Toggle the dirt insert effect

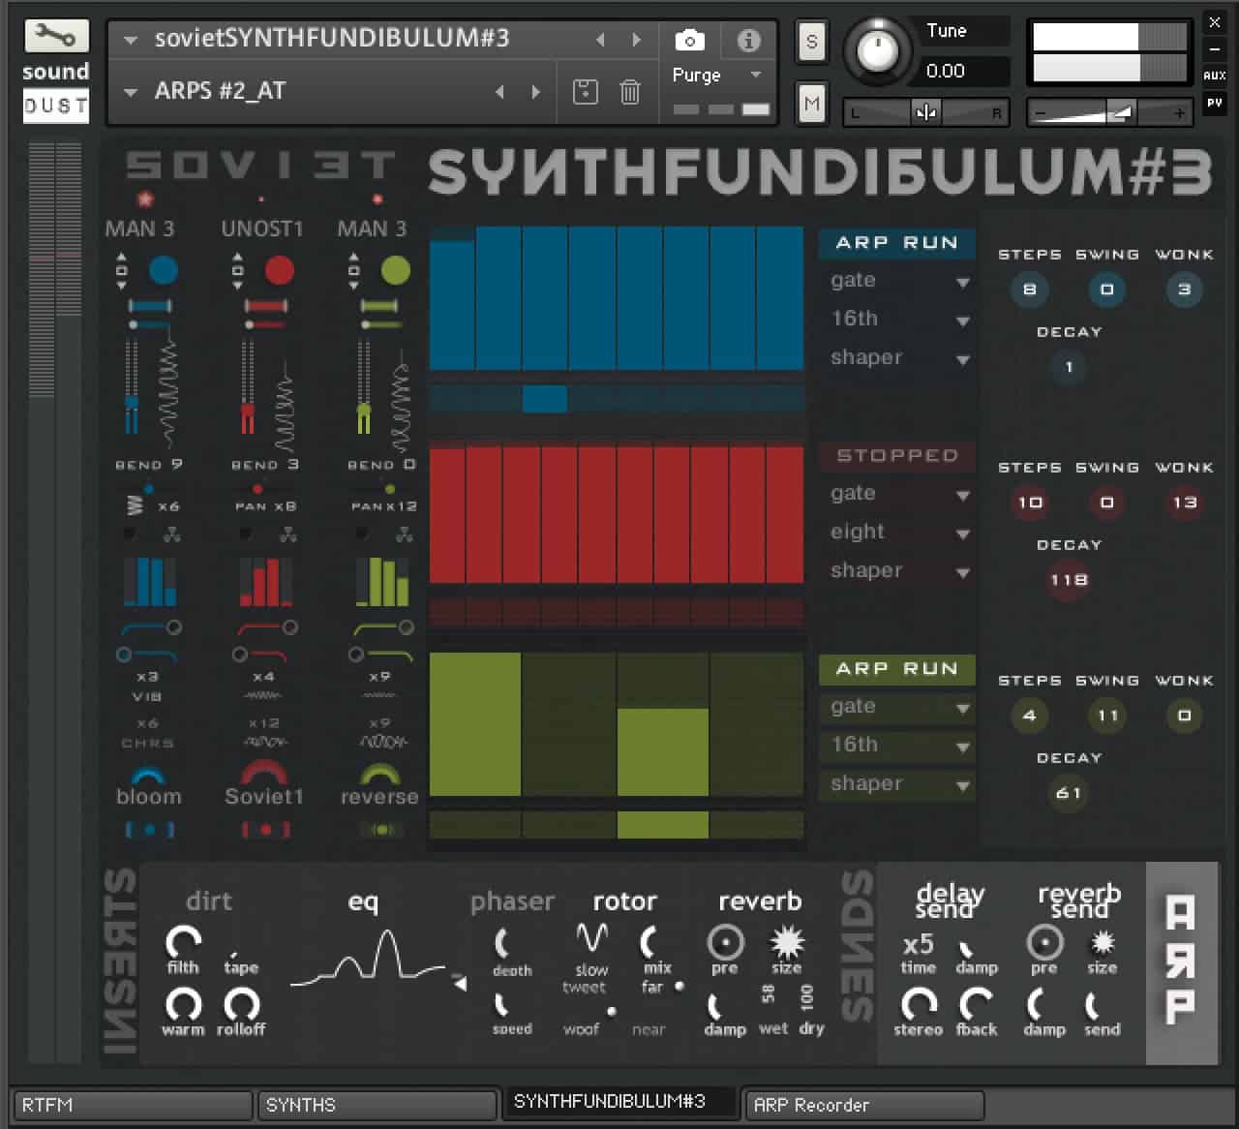[208, 901]
